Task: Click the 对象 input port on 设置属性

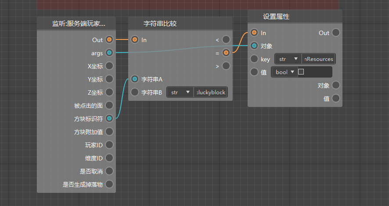Action: 254,46
